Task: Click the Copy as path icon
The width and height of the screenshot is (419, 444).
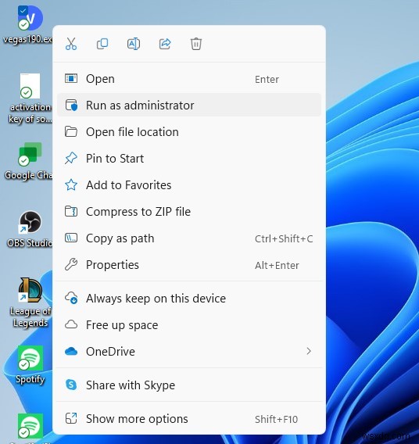Action: pos(71,238)
